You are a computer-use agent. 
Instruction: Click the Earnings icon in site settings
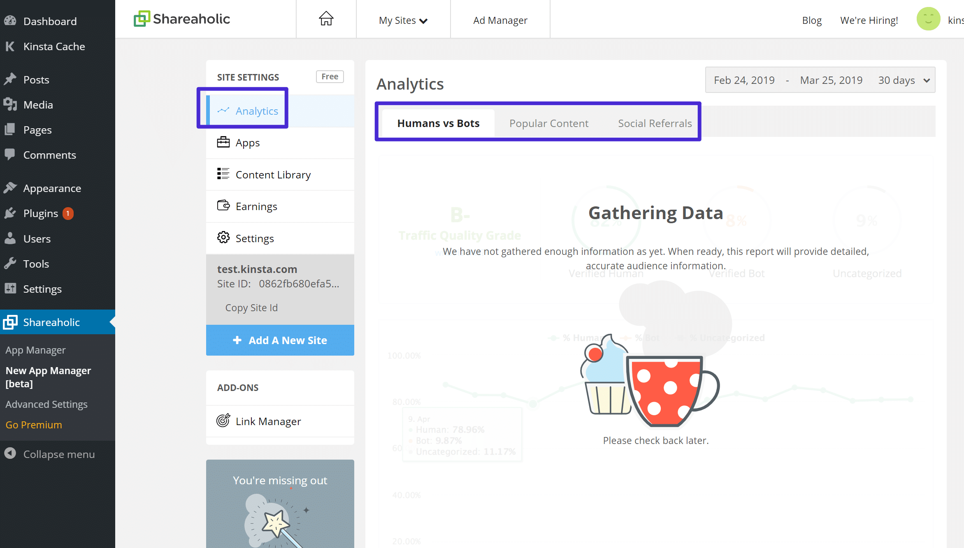223,206
